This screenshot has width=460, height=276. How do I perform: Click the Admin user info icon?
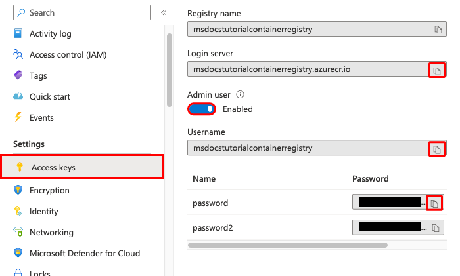tap(240, 94)
